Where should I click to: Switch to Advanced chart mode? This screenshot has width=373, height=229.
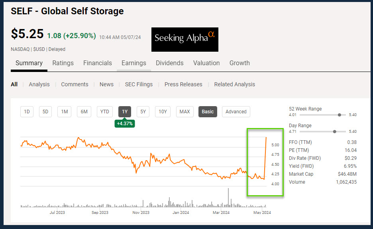pyautogui.click(x=236, y=112)
